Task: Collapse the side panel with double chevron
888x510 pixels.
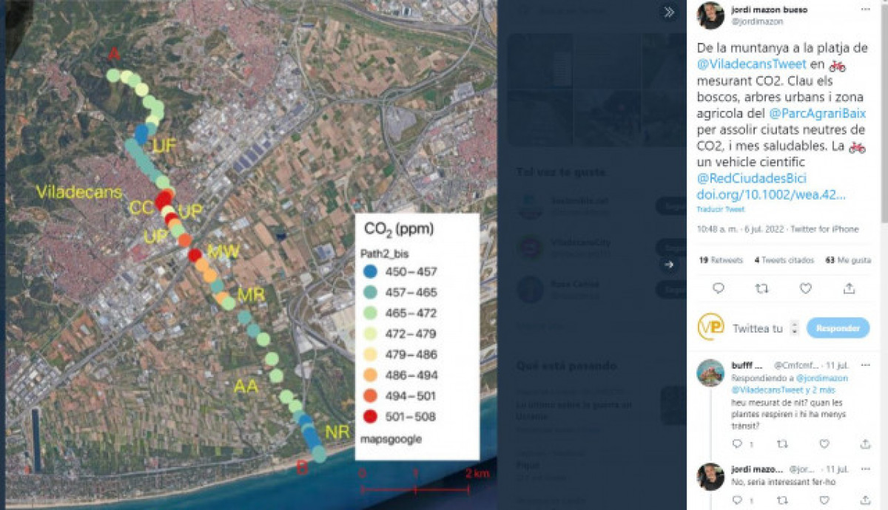Action: (668, 13)
